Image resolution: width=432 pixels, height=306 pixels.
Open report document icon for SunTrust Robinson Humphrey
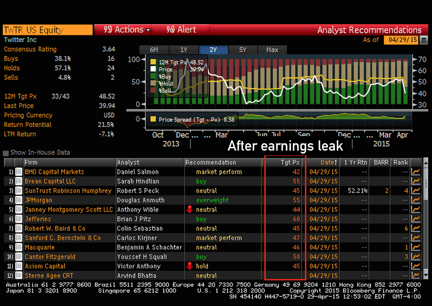pyautogui.click(x=19, y=191)
